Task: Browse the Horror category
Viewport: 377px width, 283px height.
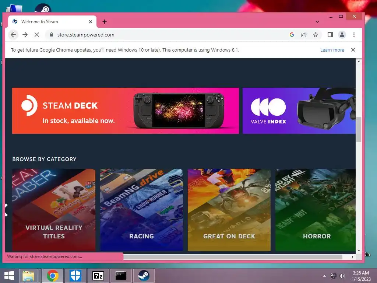Action: coord(316,210)
